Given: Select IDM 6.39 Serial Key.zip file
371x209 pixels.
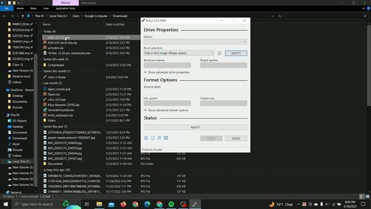Looking at the screenshot, I should click(62, 42).
